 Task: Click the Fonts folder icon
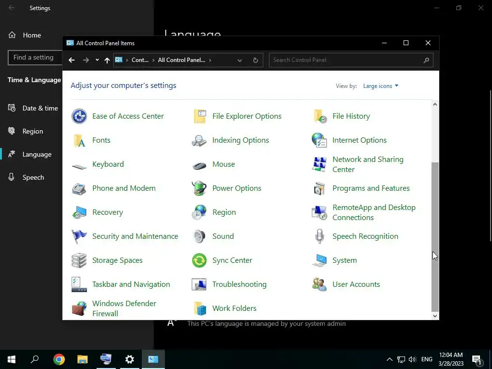(x=79, y=140)
